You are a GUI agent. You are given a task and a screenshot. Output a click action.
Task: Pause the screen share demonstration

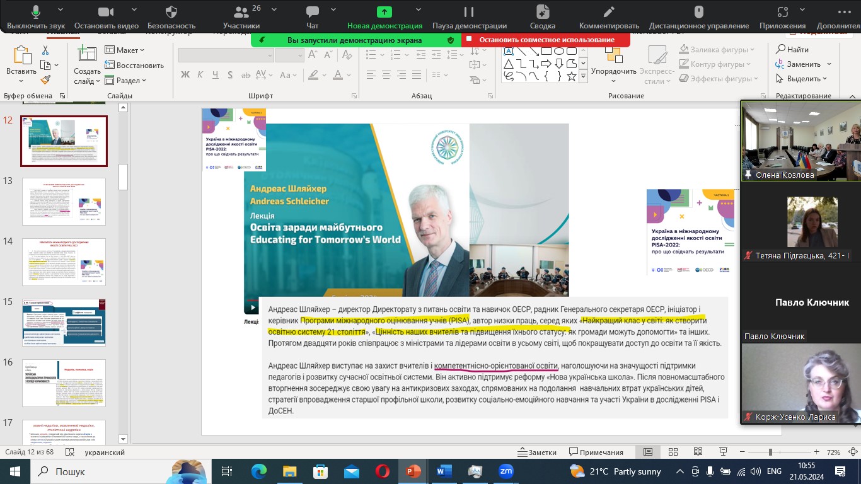point(469,16)
